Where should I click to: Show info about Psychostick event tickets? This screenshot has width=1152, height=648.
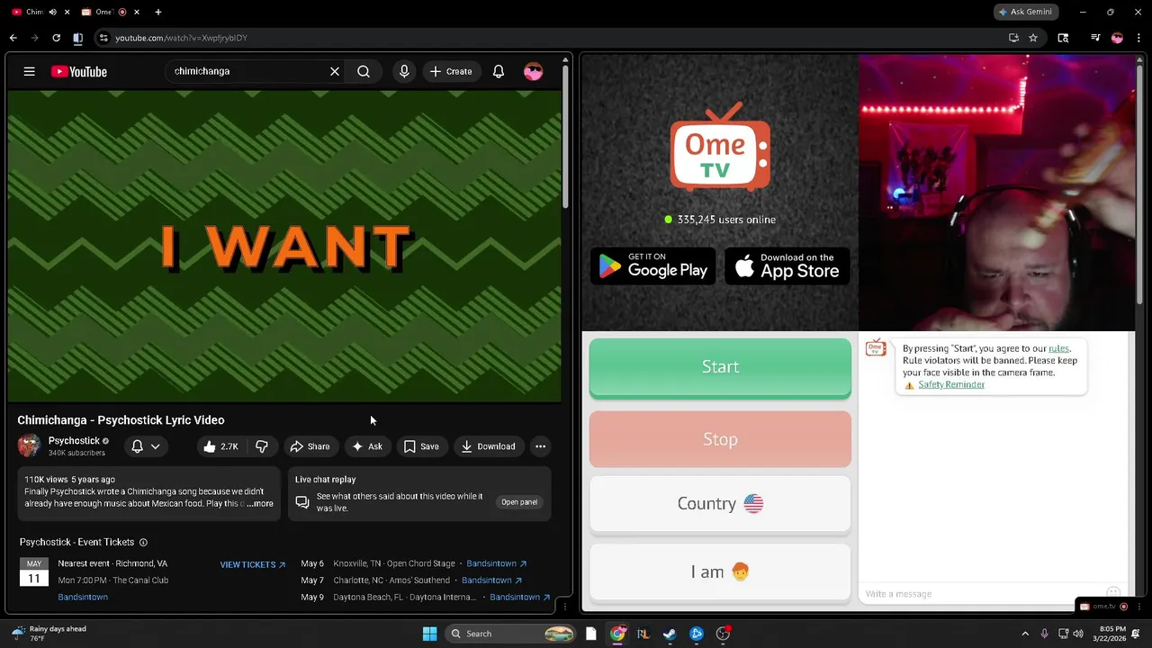click(x=143, y=543)
